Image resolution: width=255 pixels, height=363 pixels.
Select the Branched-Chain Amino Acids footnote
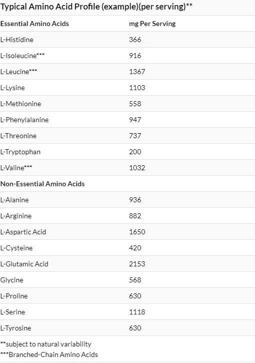coord(49,354)
